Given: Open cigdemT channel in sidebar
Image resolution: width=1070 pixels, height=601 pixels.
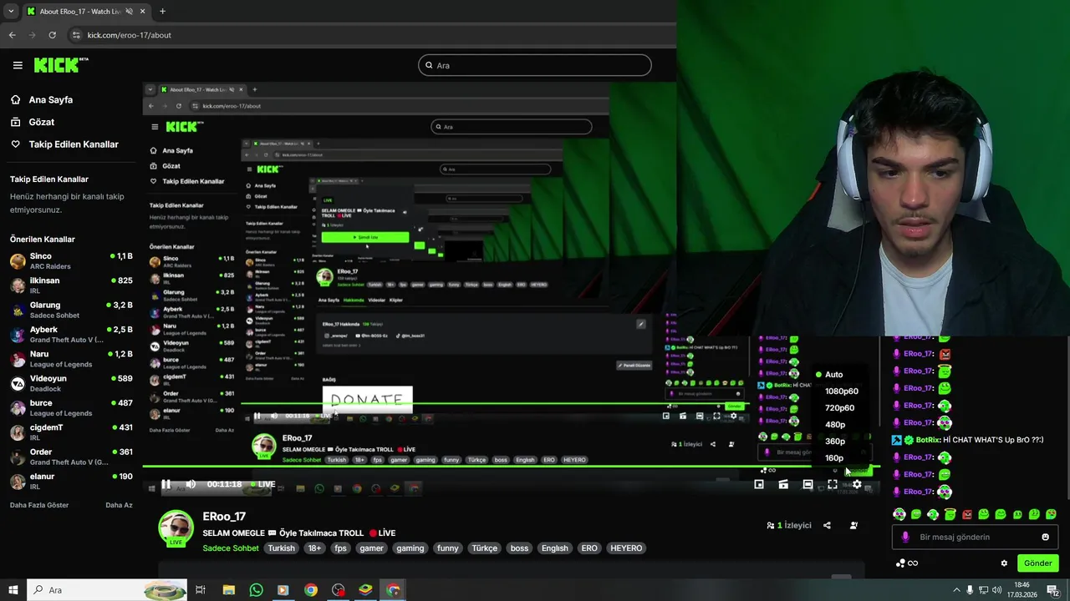Looking at the screenshot, I should pyautogui.click(x=71, y=432).
